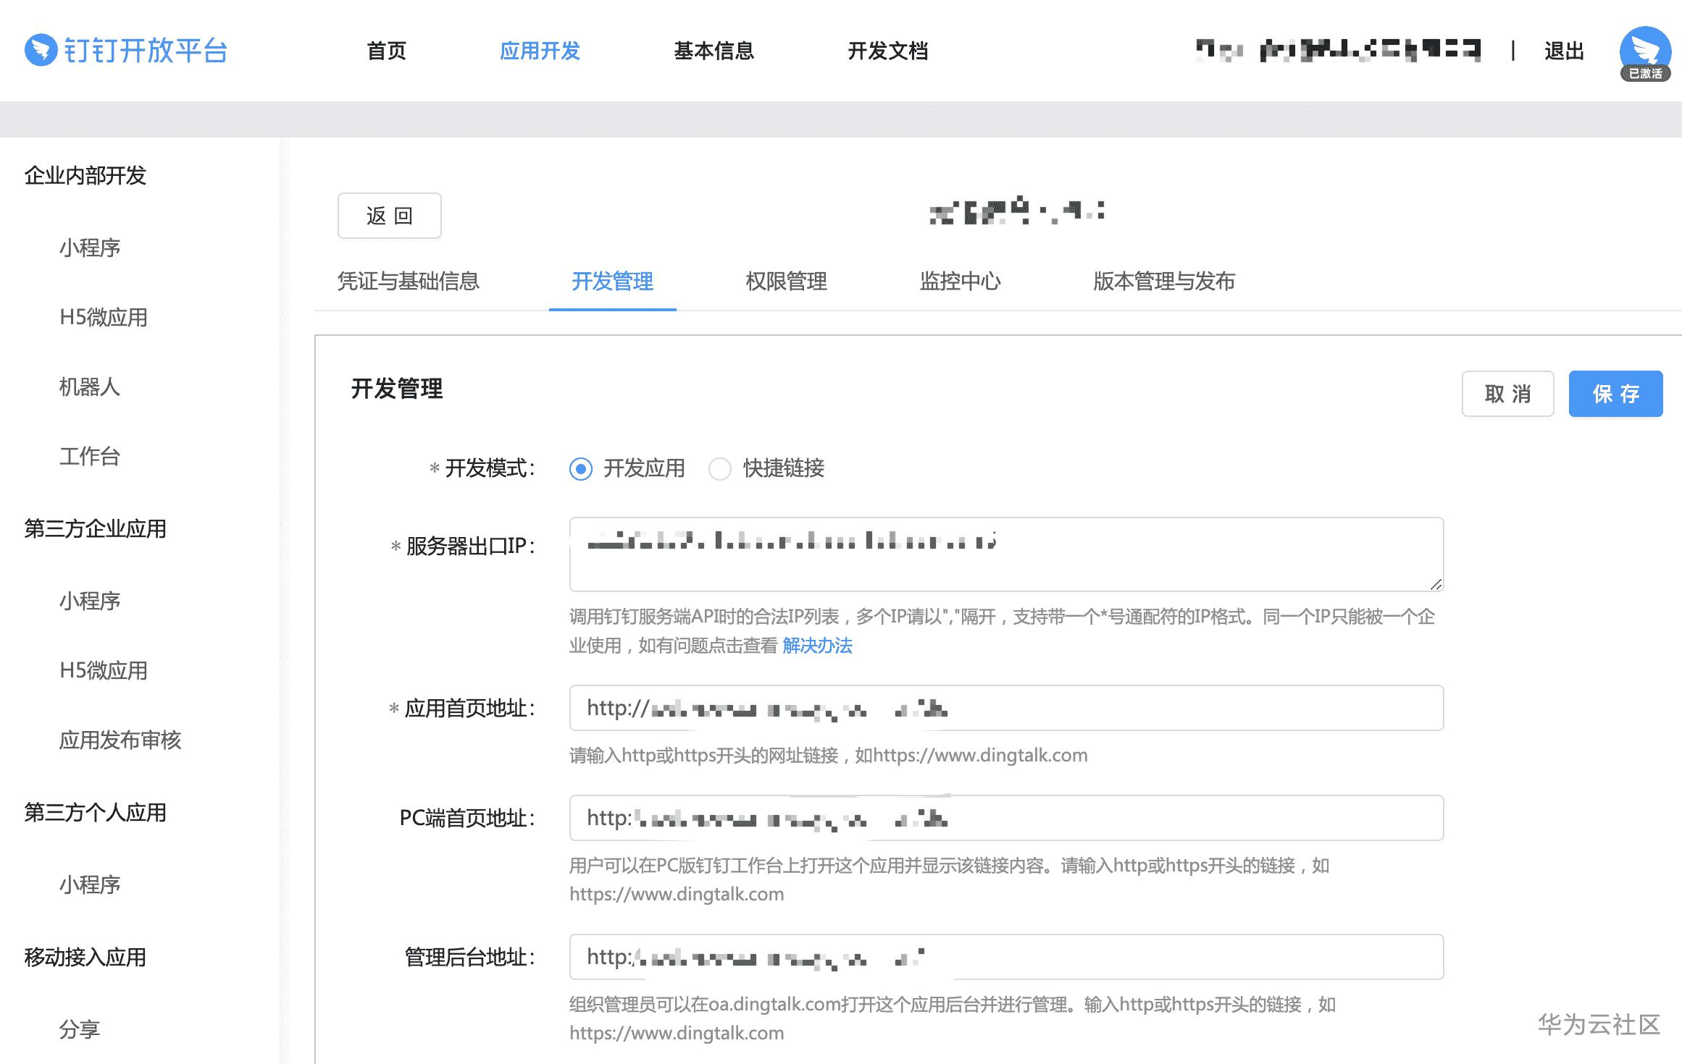1682x1064 pixels.
Task: Switch to 权限管理 tab
Action: click(786, 282)
